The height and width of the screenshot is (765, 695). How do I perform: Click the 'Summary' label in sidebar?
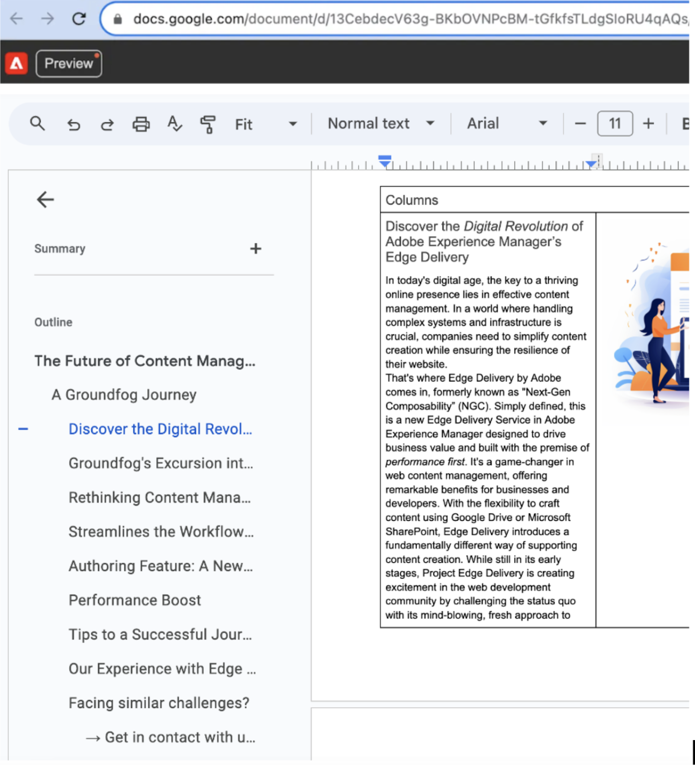[60, 249]
